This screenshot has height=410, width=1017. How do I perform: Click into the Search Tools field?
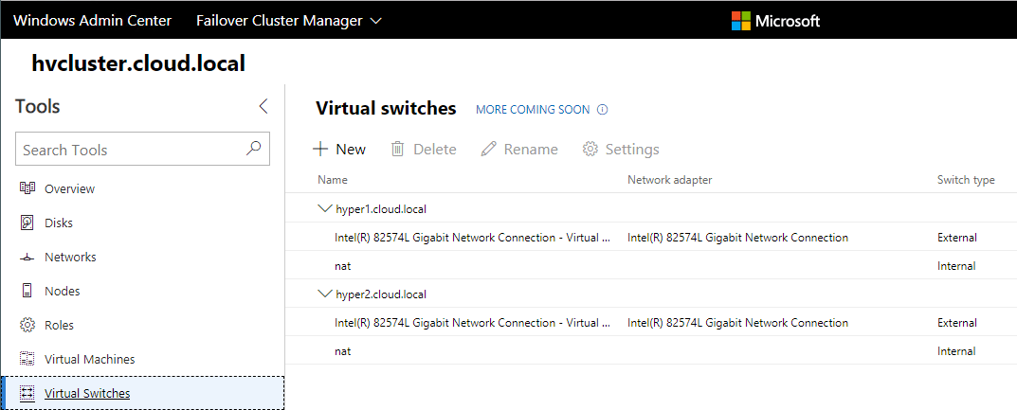click(x=128, y=149)
